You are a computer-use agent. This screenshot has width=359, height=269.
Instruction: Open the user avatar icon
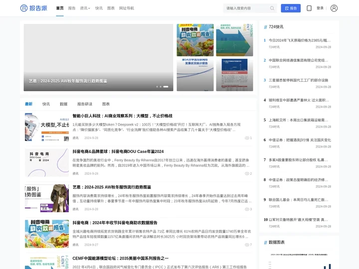pos(334,8)
